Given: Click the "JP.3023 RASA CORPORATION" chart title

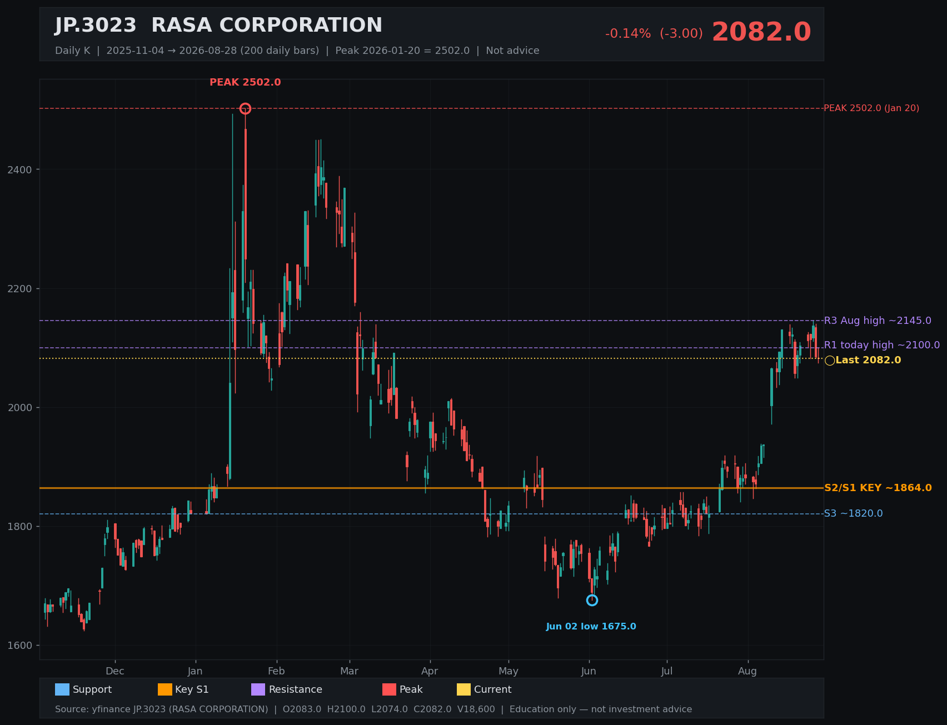Looking at the screenshot, I should coord(218,26).
